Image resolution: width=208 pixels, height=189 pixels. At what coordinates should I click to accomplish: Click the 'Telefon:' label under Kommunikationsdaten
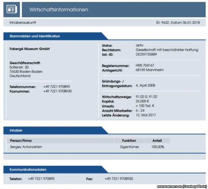pyautogui.click(x=16, y=179)
